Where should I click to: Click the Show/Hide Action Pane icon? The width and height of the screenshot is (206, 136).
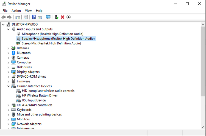click(x=40, y=17)
